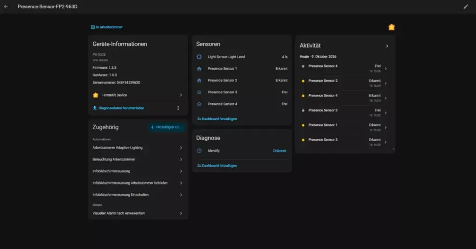The height and width of the screenshot is (249, 476).
Task: Click Light Sensor brightness icon
Action: coord(199,57)
